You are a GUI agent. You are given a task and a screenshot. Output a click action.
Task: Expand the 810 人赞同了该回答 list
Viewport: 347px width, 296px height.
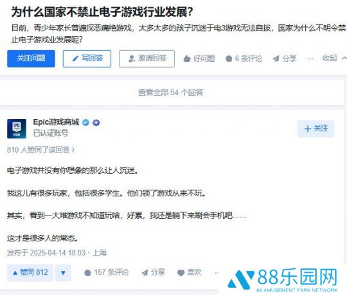point(40,150)
